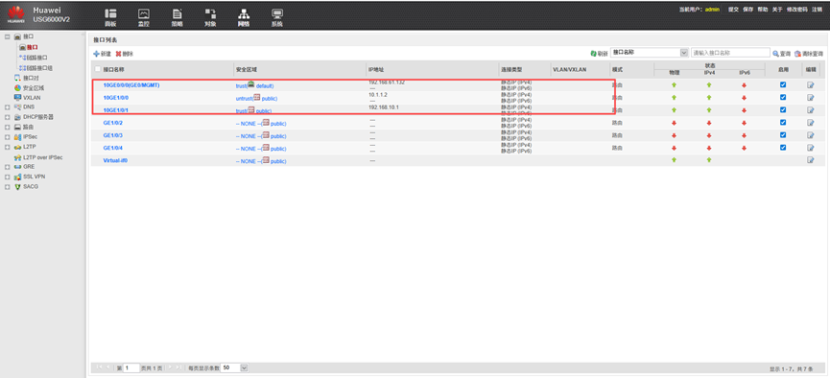830x378 pixels.
Task: Expand the DHCP服务器 node in the sidebar
Action: (8, 117)
